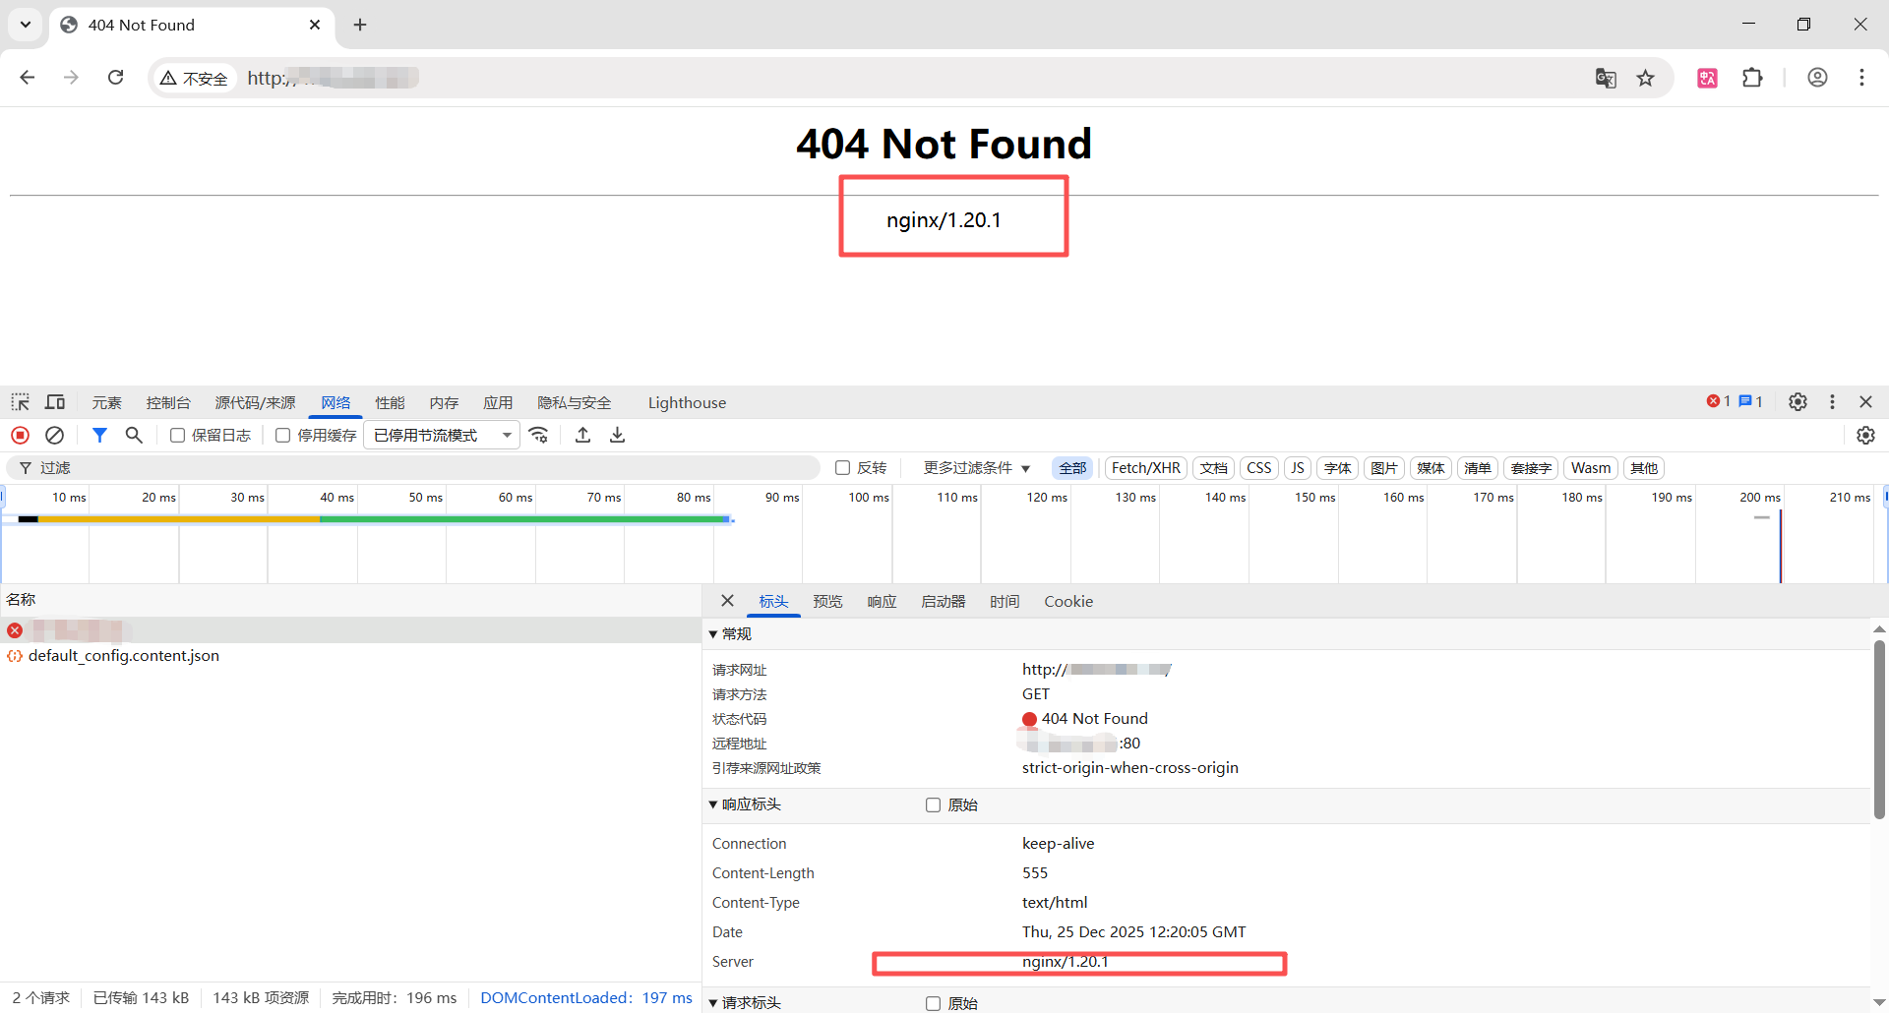Toggle the device toolbar icon

click(x=55, y=402)
